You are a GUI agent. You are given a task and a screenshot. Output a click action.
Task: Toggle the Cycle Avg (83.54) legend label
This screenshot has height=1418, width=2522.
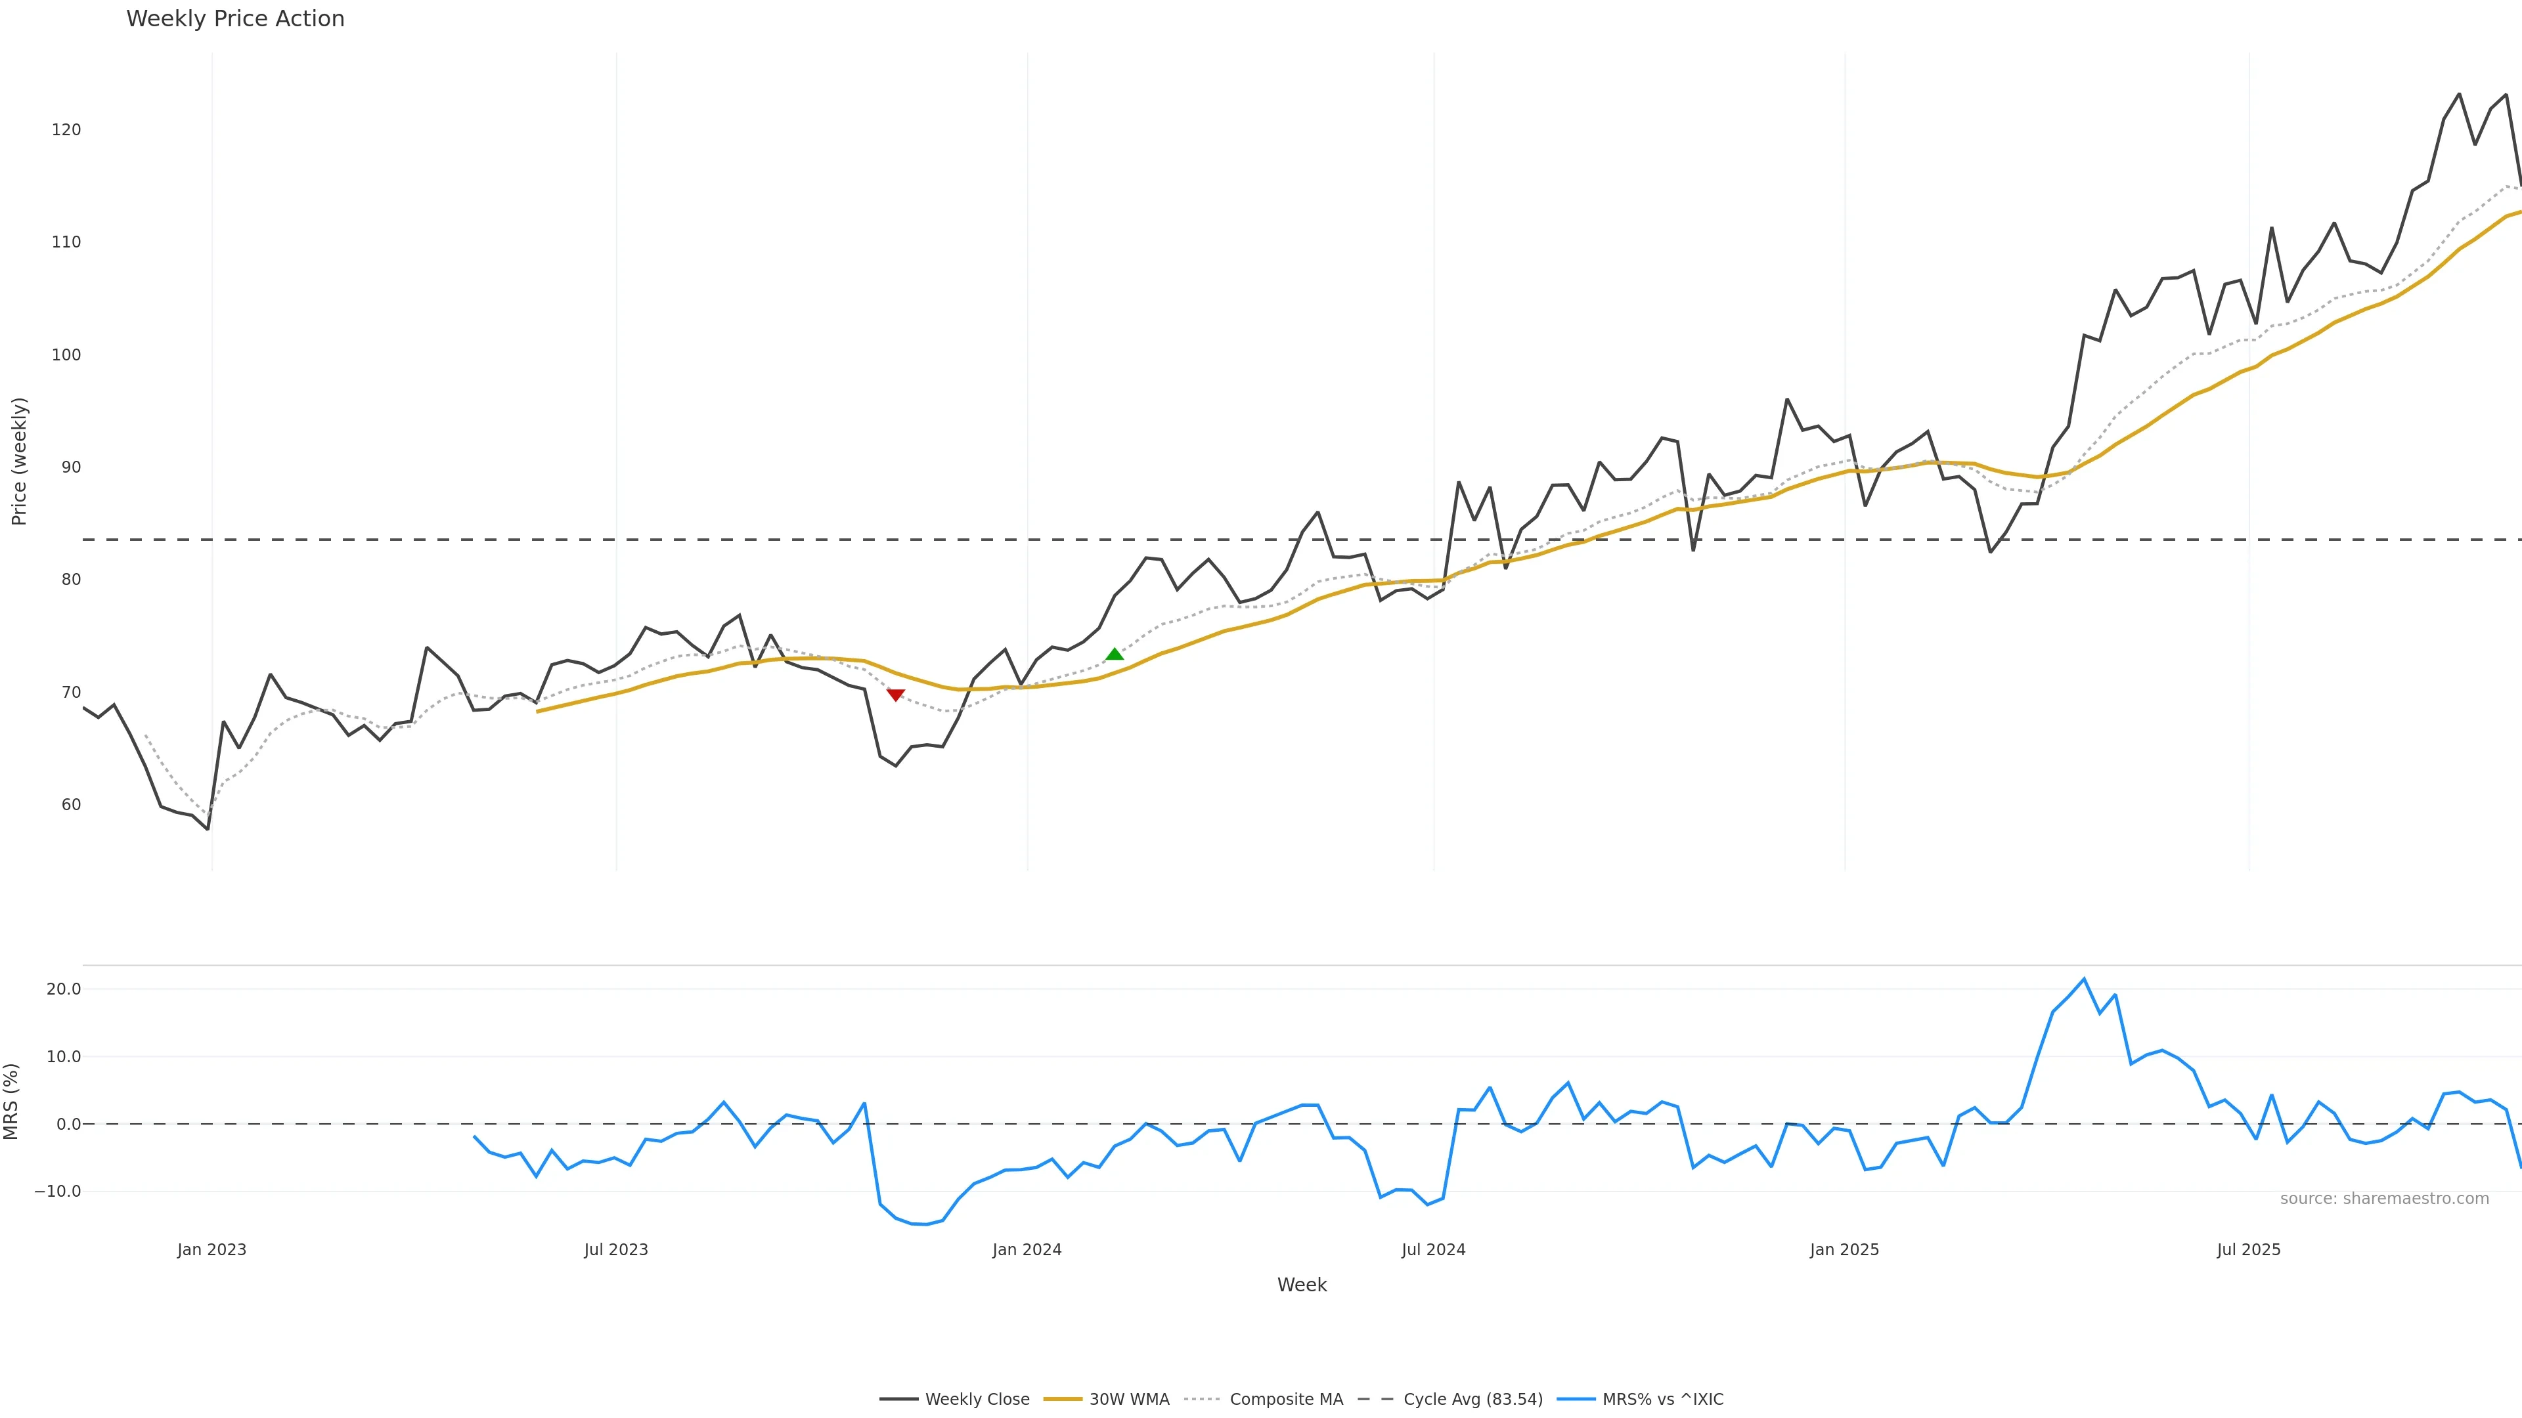pyautogui.click(x=1472, y=1400)
